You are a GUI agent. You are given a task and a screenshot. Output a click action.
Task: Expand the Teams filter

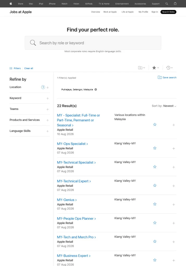pos(48,109)
